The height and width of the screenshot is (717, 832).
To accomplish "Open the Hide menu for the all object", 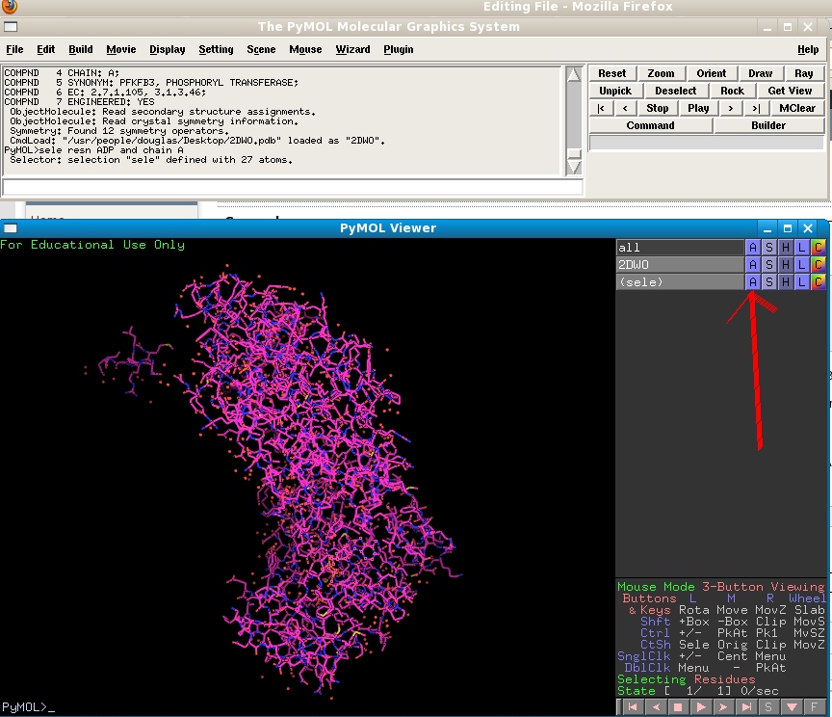I will click(x=786, y=248).
